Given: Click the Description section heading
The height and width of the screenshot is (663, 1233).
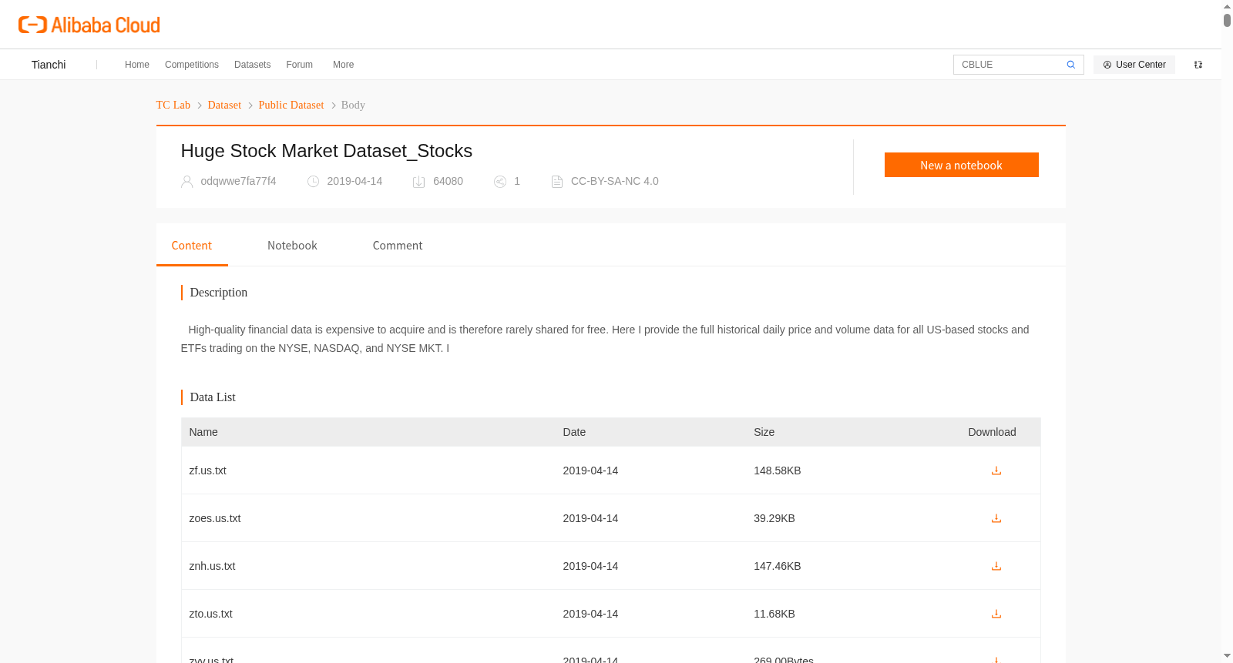Looking at the screenshot, I should pos(219,293).
